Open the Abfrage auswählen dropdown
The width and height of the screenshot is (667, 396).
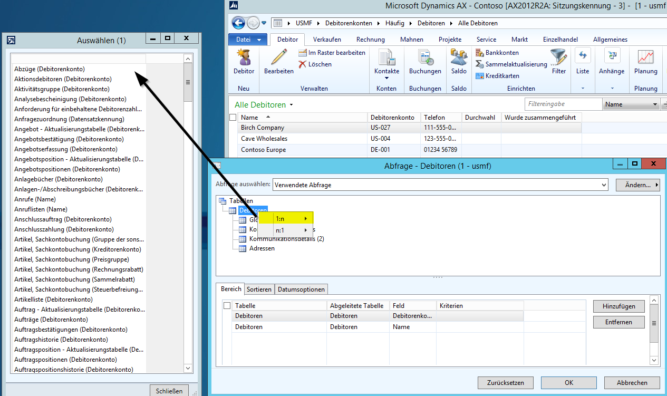point(603,185)
